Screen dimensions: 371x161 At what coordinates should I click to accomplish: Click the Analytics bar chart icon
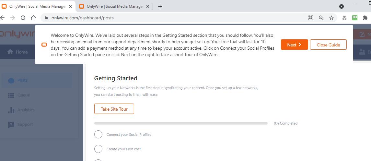coord(11,110)
